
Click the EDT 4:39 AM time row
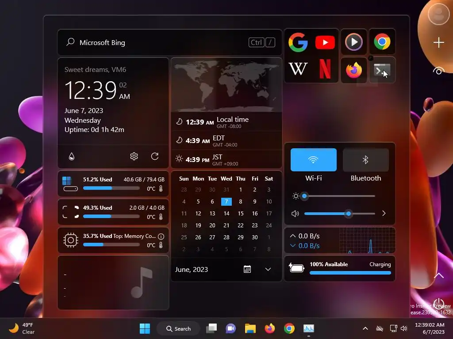226,141
